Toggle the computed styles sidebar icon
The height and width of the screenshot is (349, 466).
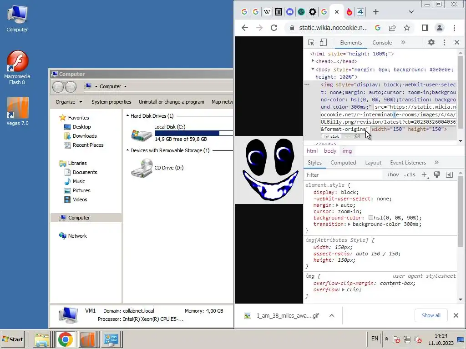pos(449,175)
